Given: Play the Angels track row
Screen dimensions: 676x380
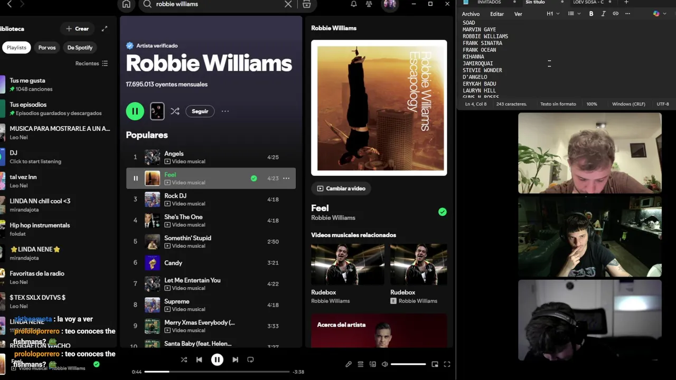Looking at the screenshot, I should coord(211,157).
